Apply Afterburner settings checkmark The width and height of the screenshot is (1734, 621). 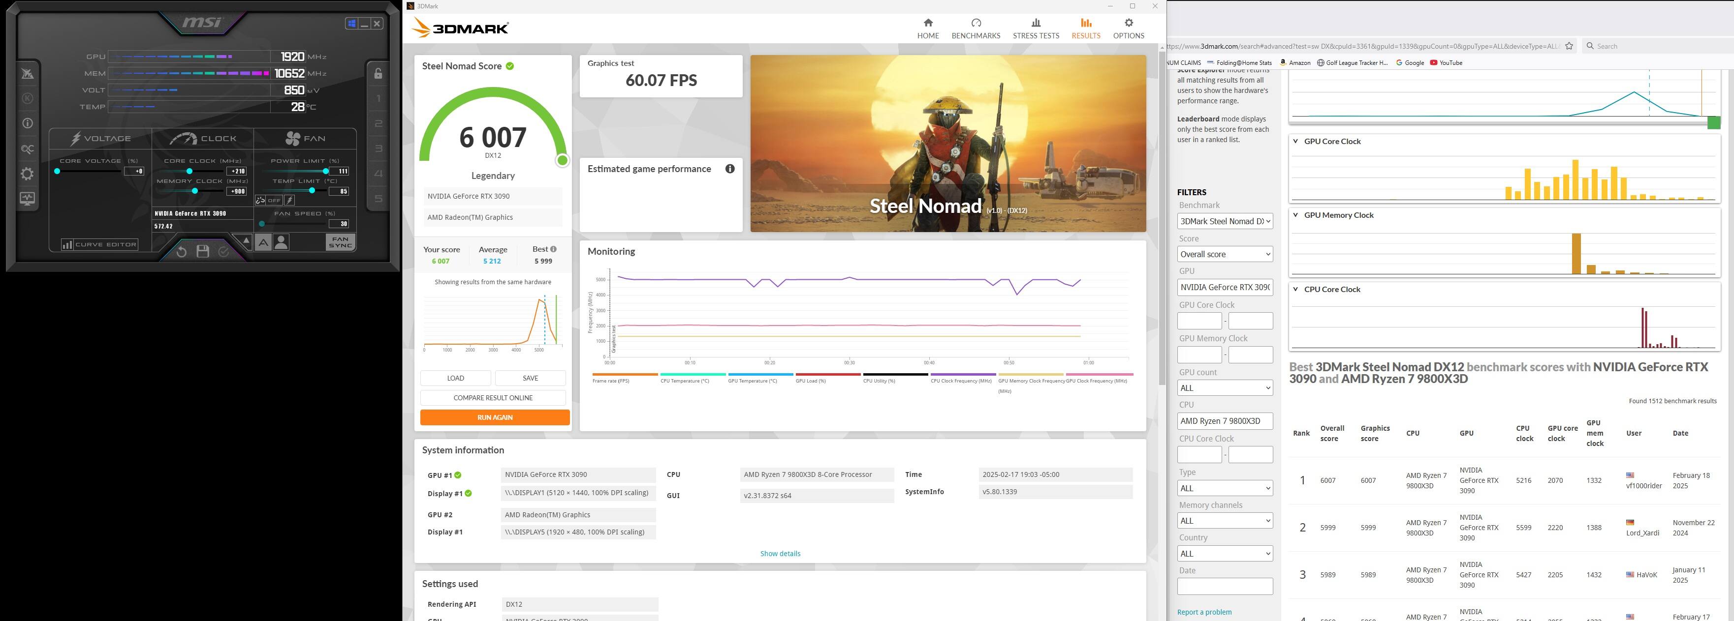point(224,252)
